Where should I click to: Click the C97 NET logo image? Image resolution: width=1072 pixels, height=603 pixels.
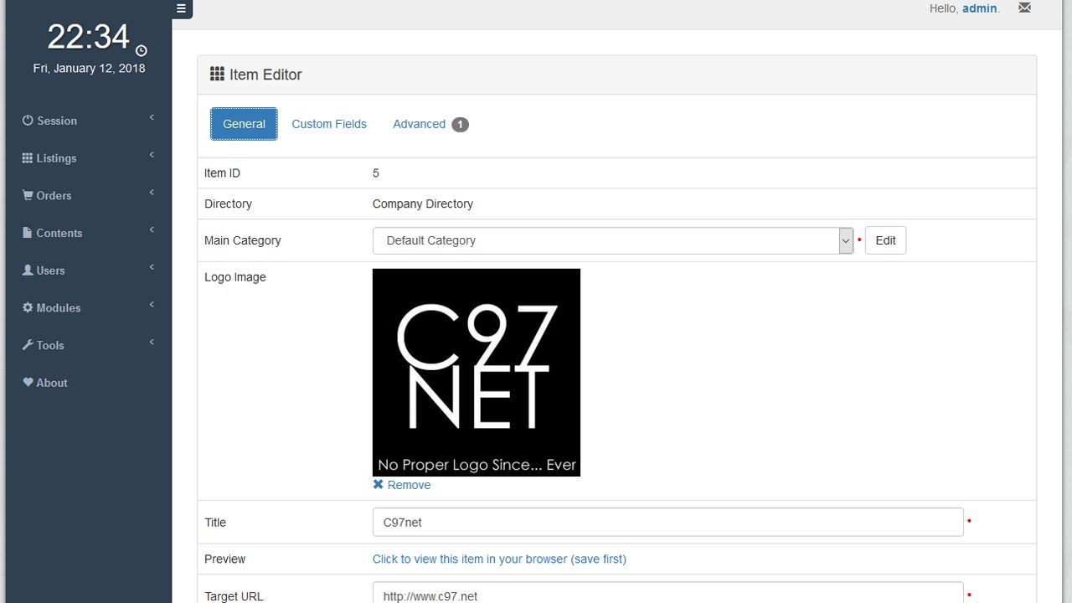pos(477,373)
